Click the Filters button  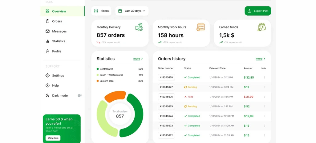tap(101, 11)
